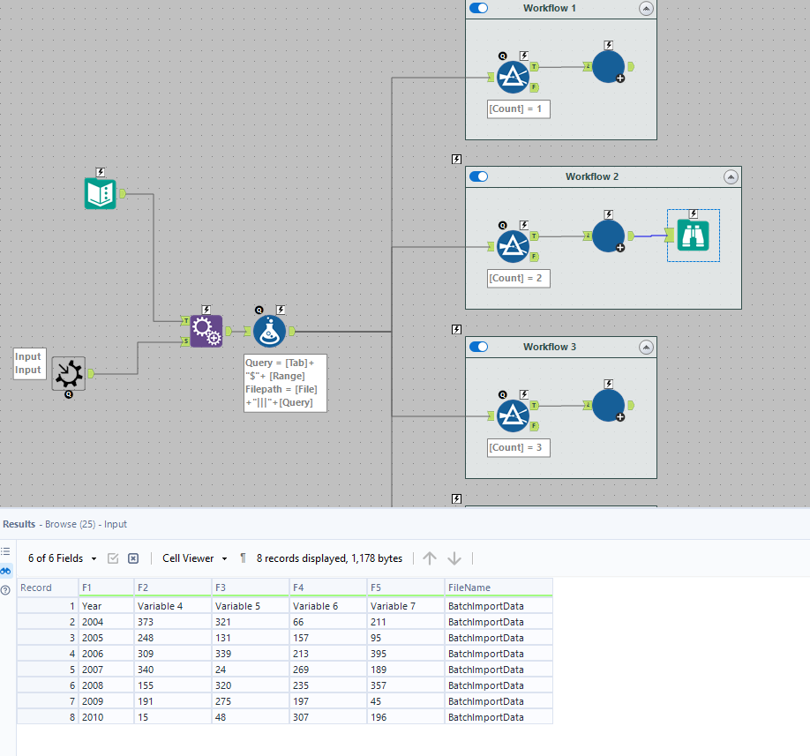The image size is (810, 756).
Task: Select the cell containing 2010
Action: (x=106, y=717)
